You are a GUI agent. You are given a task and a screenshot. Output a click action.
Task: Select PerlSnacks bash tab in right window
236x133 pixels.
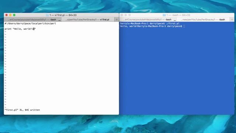(203, 20)
